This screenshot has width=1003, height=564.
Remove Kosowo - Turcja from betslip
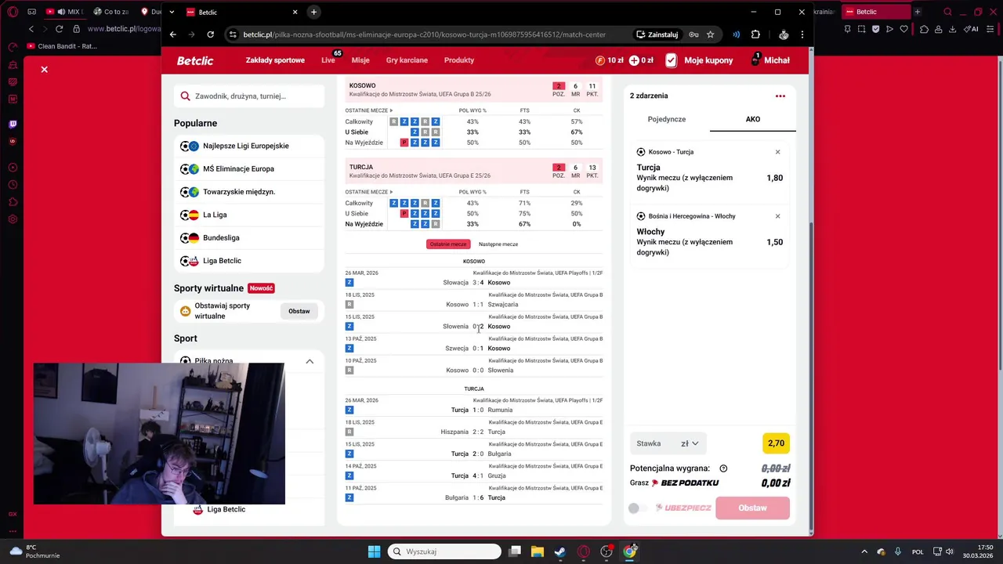click(777, 152)
